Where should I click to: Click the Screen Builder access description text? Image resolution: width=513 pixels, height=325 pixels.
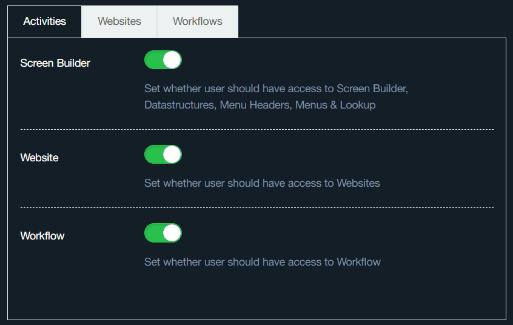tap(276, 96)
